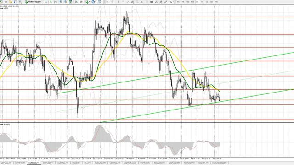Open the arrows objects dropdown
The height and width of the screenshot is (165, 294).
coord(171,2)
